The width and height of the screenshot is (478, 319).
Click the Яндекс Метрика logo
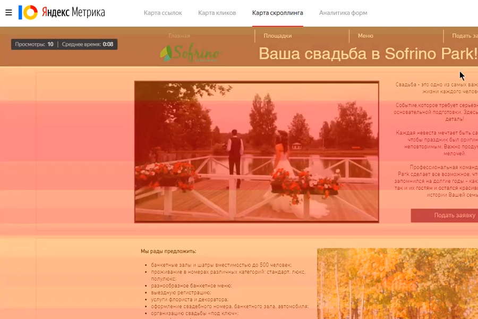[62, 12]
